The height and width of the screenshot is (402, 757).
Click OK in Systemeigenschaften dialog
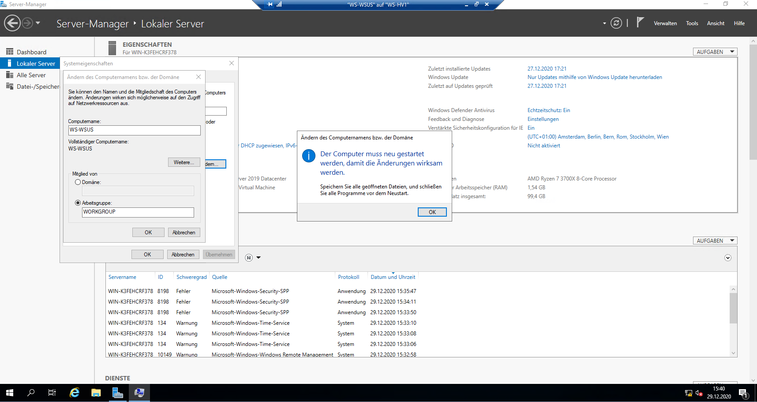pos(147,255)
